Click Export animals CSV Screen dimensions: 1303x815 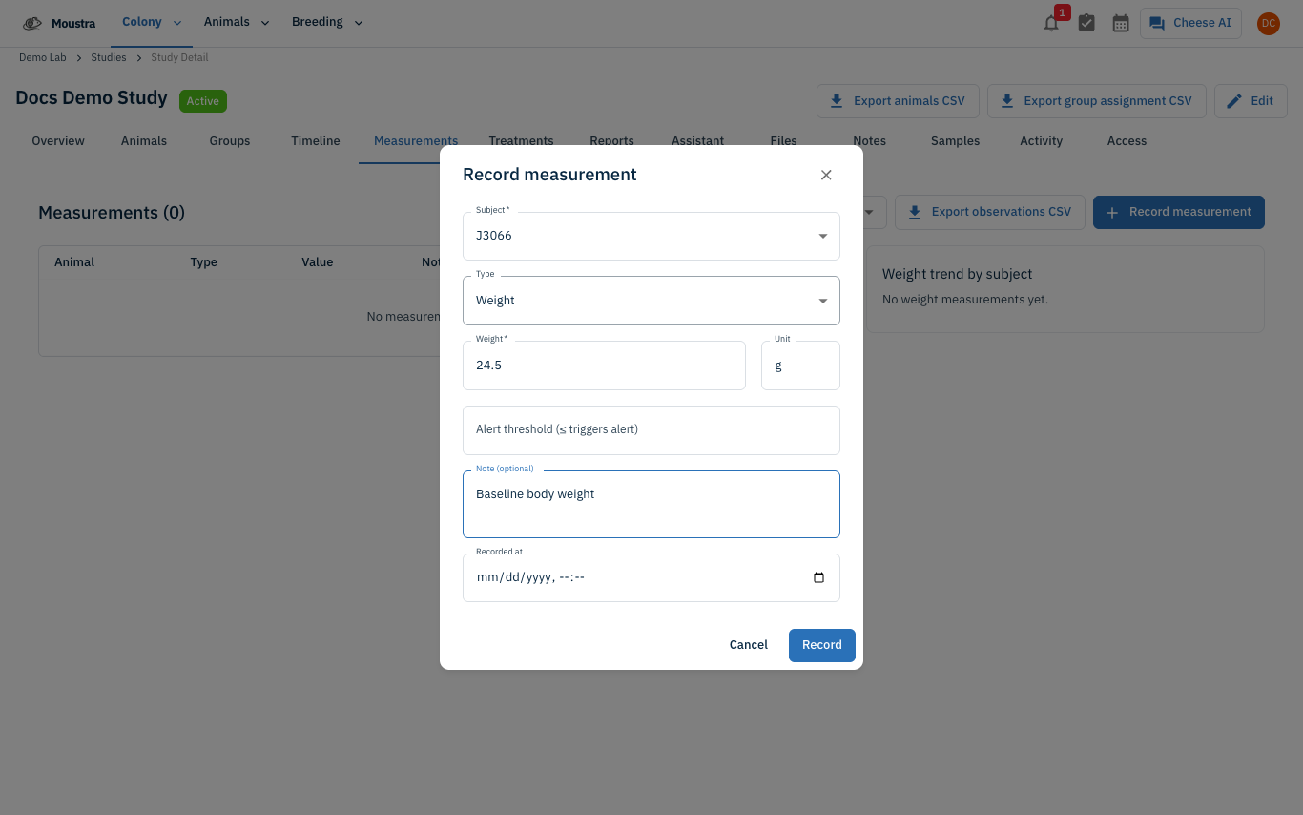pos(898,101)
